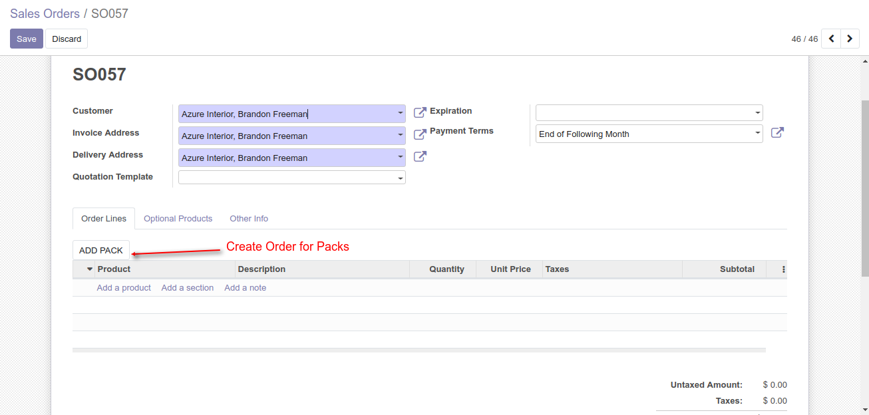Click the Save button

pyautogui.click(x=27, y=39)
